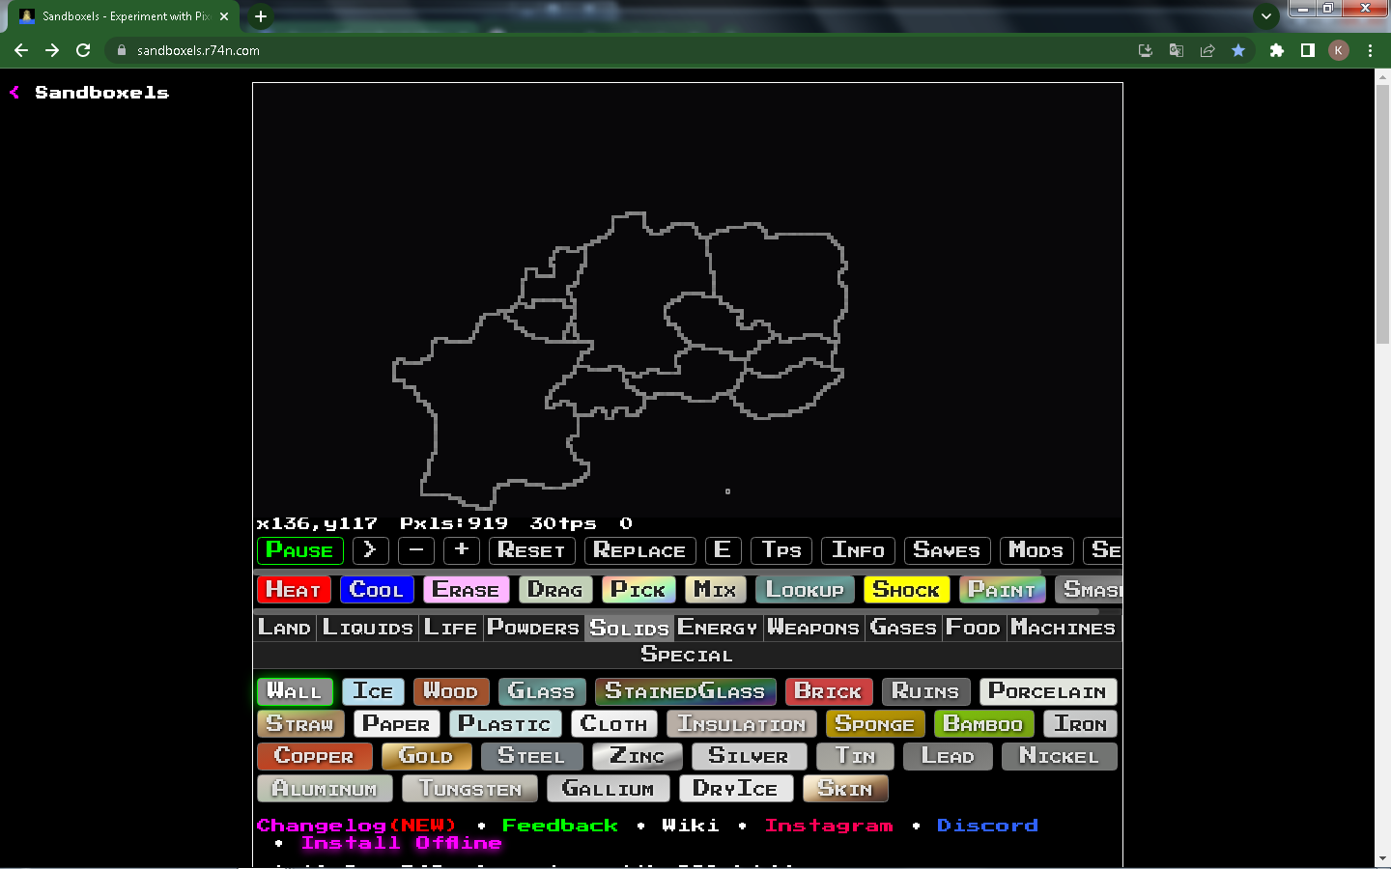Viewport: 1391px width, 869px height.
Task: Open the Saves menu
Action: 947,550
